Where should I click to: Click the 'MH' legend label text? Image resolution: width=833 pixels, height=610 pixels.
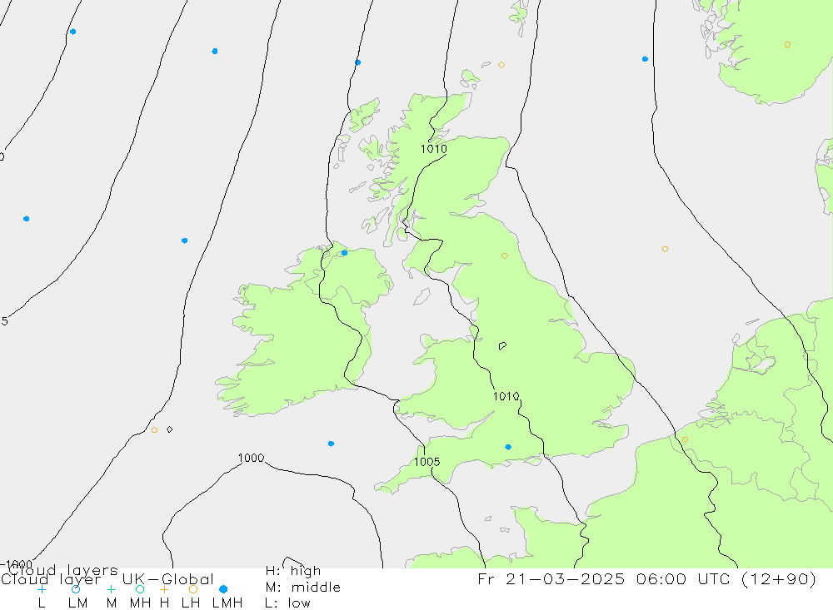pyautogui.click(x=140, y=603)
